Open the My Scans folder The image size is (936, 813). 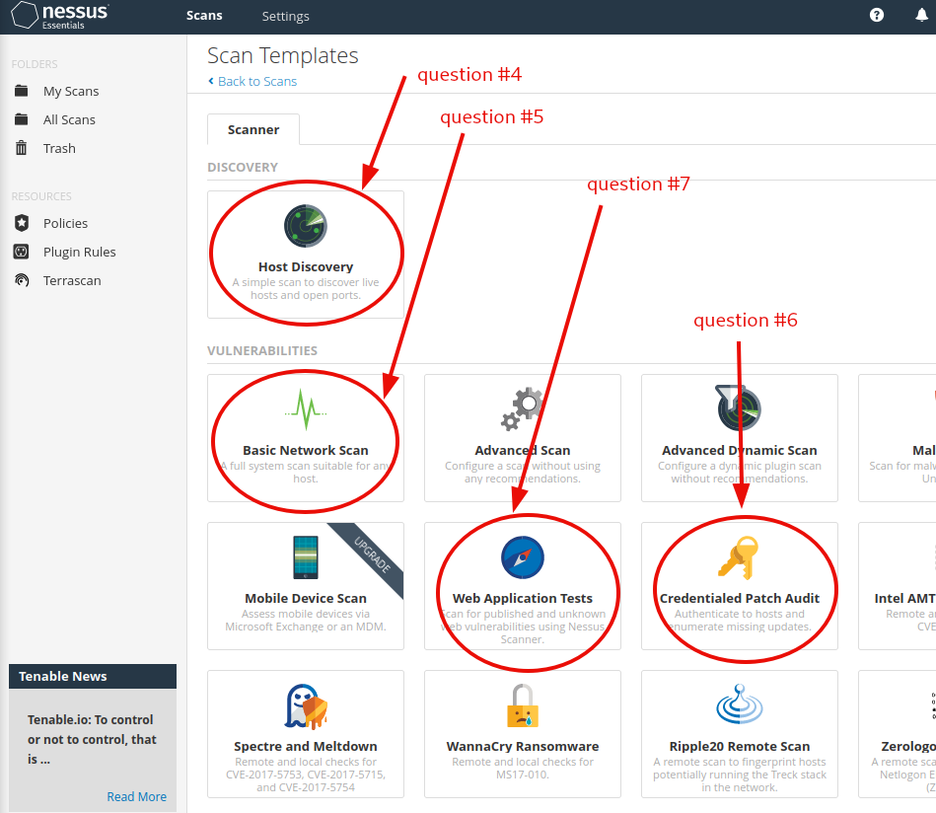coord(71,91)
